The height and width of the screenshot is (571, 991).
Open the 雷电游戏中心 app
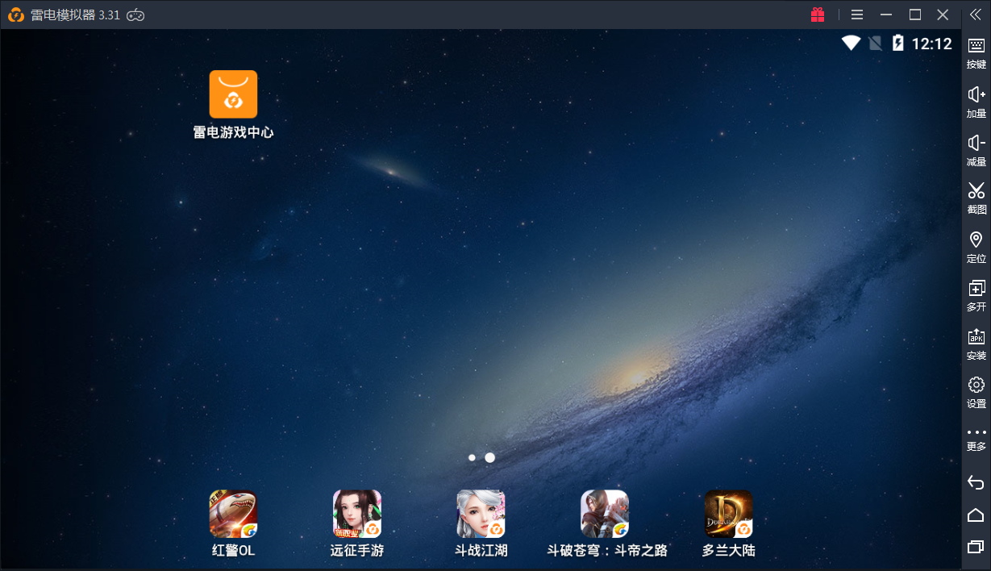pyautogui.click(x=233, y=94)
